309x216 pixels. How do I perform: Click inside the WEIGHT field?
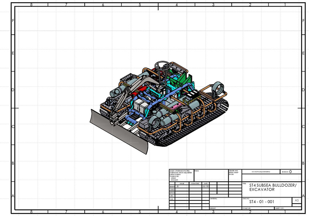[226, 208]
